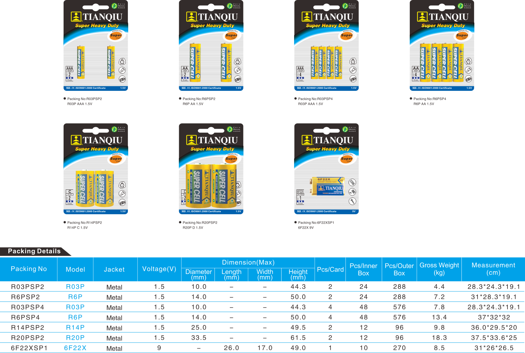Viewport: 525px width, 353px height.
Task: Select the caption 'Packing No:R6PSP2'
Action: pyautogui.click(x=199, y=99)
